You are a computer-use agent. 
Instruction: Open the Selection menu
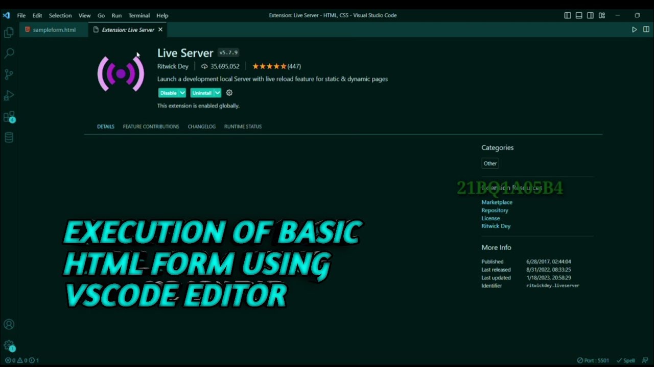pos(60,15)
